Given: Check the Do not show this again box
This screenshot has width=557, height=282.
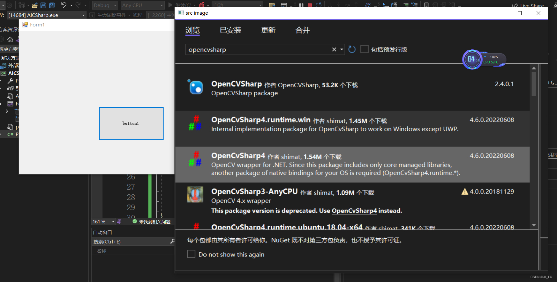Looking at the screenshot, I should pyautogui.click(x=191, y=254).
